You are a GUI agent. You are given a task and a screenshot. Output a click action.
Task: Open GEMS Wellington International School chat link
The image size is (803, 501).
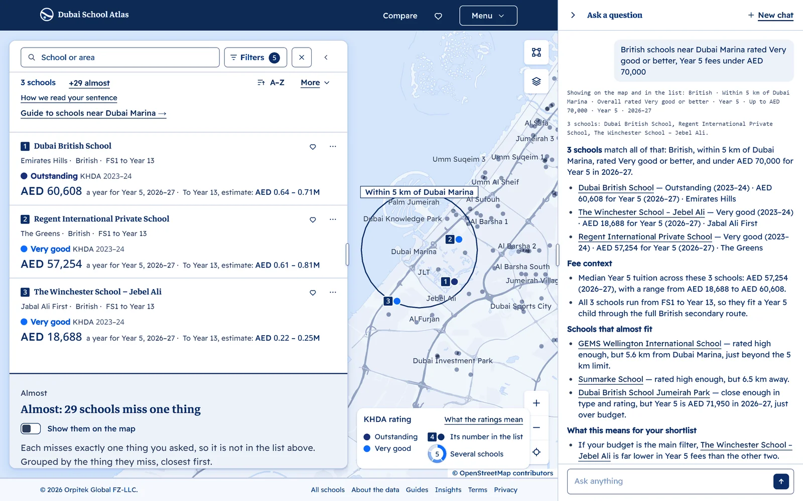(x=650, y=344)
